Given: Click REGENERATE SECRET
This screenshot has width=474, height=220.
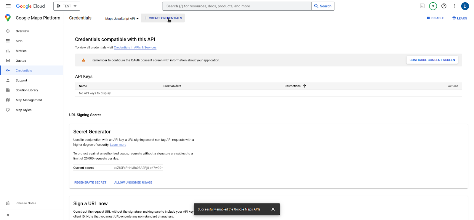Looking at the screenshot, I should pos(90,182).
